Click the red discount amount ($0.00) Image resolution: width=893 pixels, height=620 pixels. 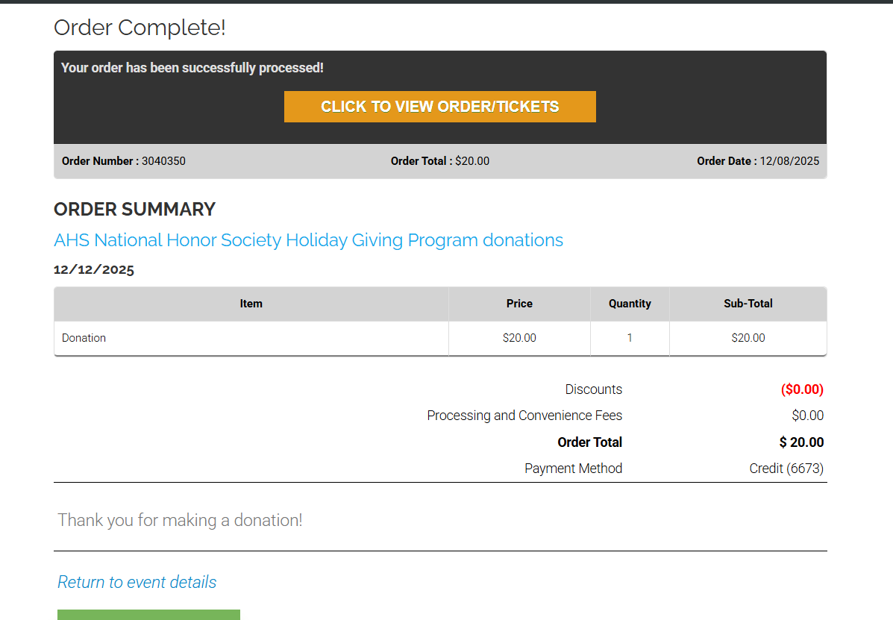802,389
